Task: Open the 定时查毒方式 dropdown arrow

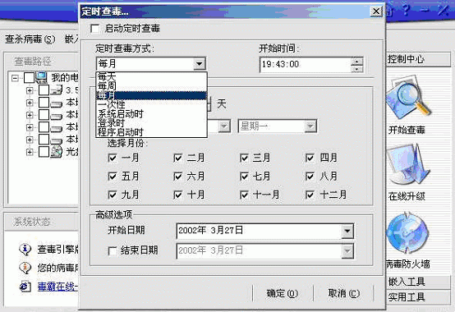Action: coord(200,63)
